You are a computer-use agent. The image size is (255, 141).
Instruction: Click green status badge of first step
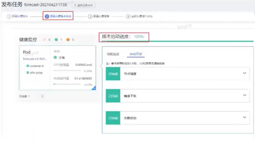point(113,74)
